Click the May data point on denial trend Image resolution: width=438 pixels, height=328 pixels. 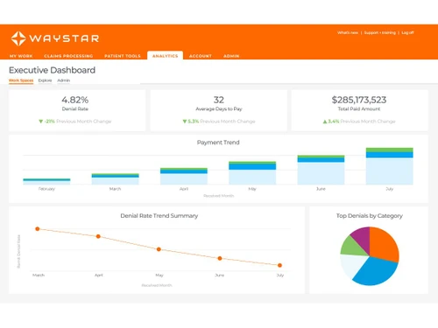click(159, 249)
